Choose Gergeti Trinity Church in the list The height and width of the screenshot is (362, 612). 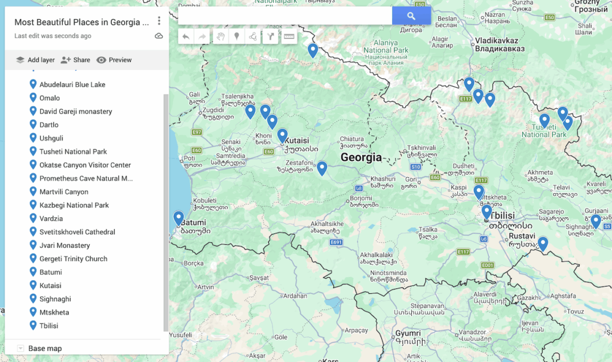[74, 259]
